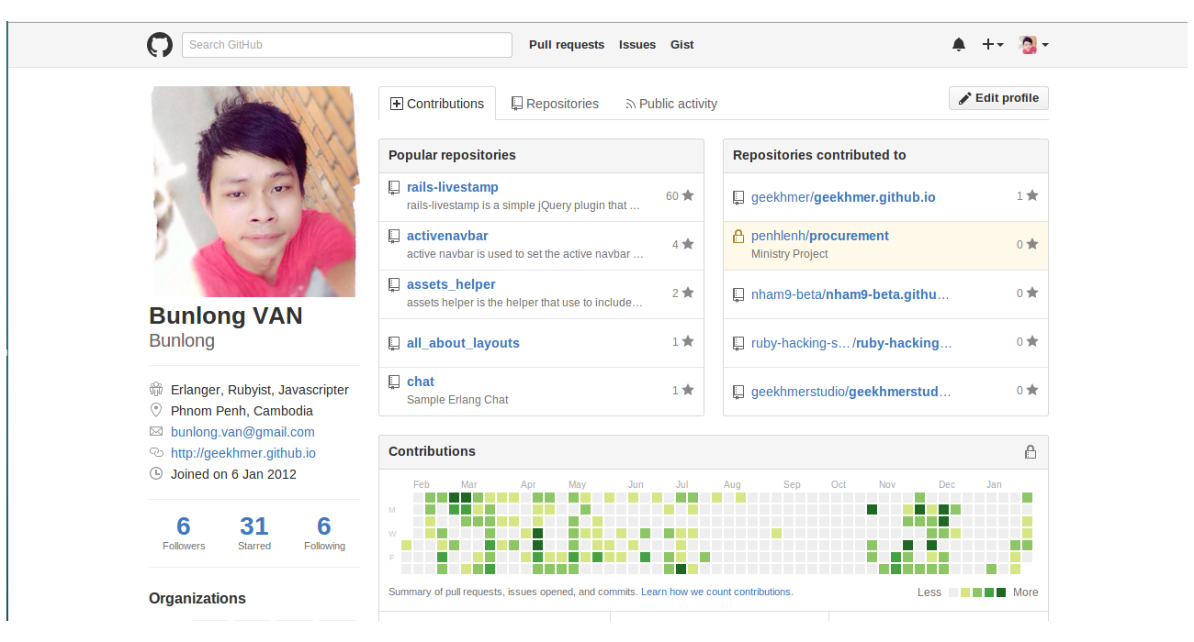Switch to the Repositories tab
This screenshot has width=1194, height=642.
click(555, 104)
